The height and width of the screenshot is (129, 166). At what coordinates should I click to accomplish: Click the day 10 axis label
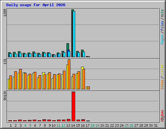coord(53,125)
